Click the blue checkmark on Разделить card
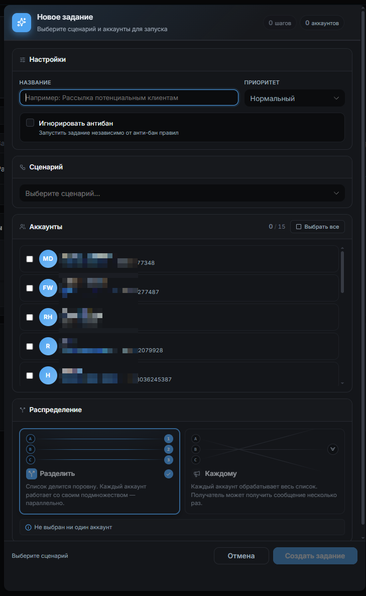This screenshot has height=596, width=366. click(x=169, y=473)
